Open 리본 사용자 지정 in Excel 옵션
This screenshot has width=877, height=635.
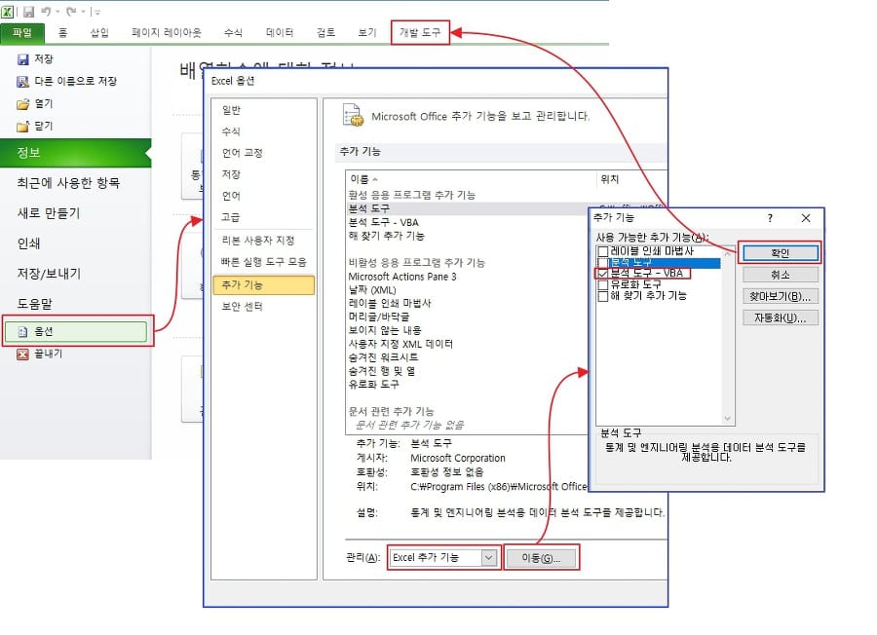pos(258,241)
